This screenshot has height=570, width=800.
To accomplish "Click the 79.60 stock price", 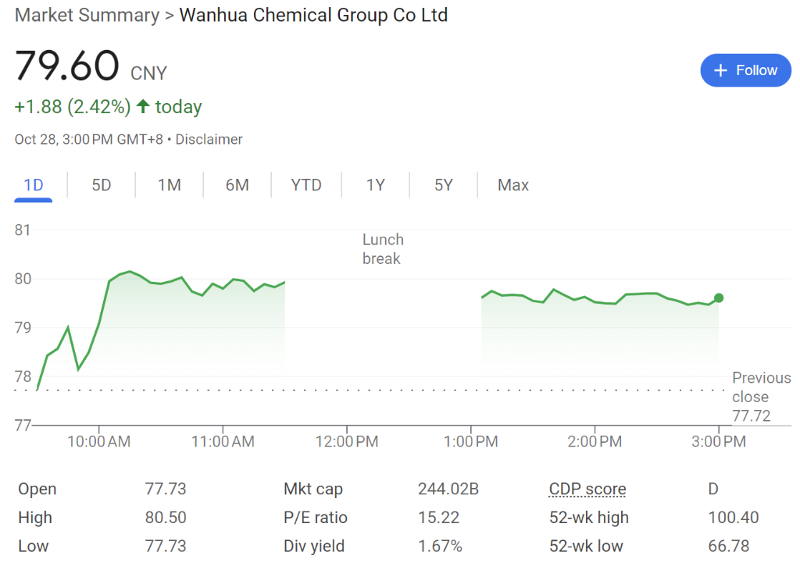I will (x=67, y=66).
